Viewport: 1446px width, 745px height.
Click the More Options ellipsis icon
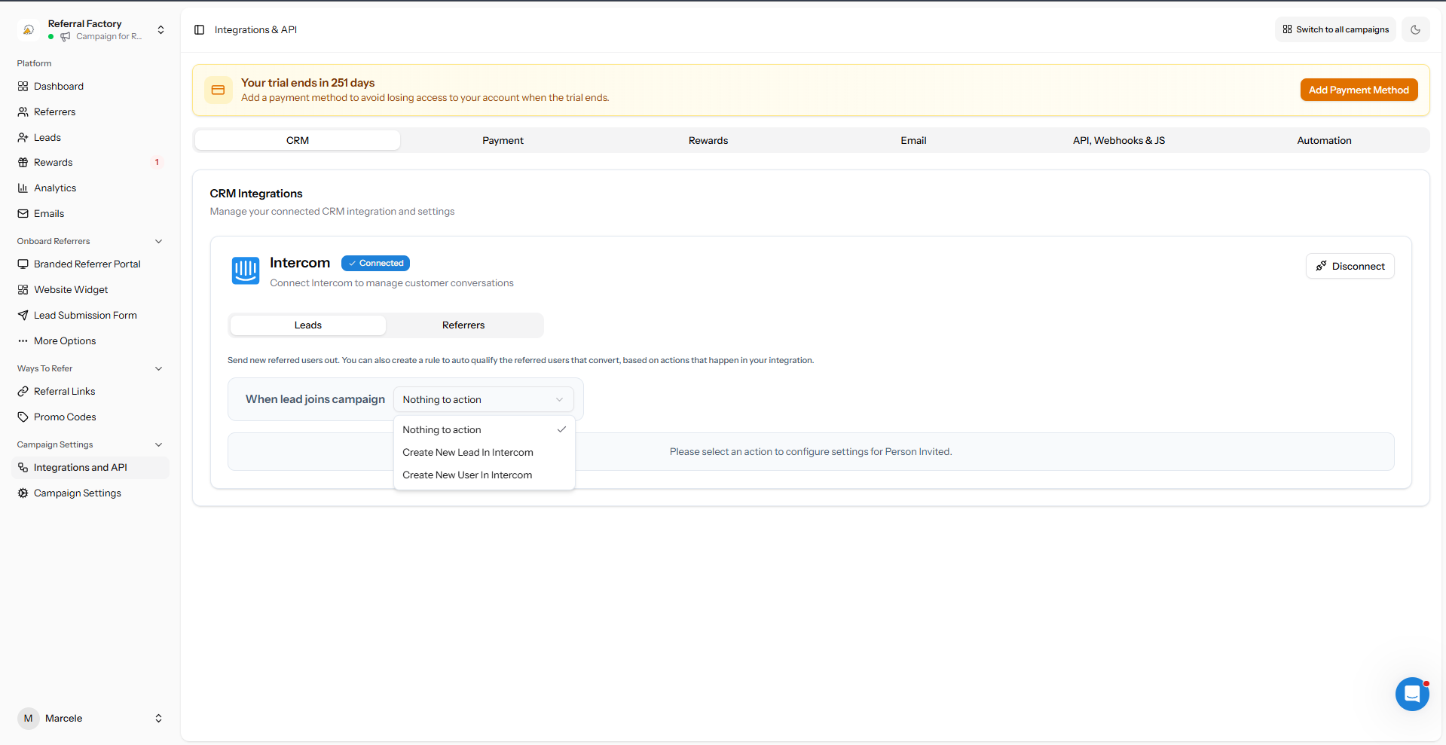click(23, 341)
